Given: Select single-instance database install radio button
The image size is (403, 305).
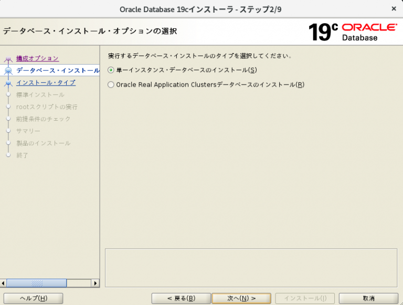Looking at the screenshot, I should click(111, 70).
